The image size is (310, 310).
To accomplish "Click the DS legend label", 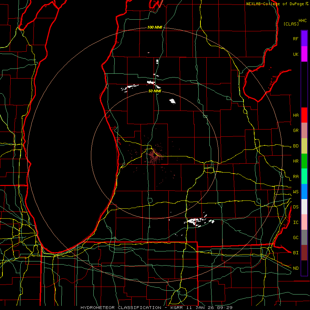I will (x=296, y=207).
